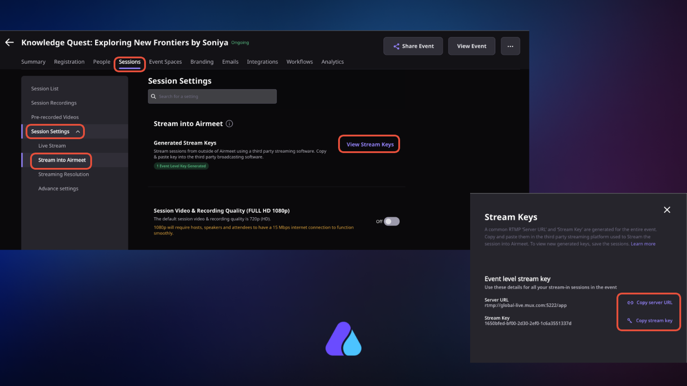687x386 pixels.
Task: Go back using the left arrow icon
Action: (x=9, y=42)
